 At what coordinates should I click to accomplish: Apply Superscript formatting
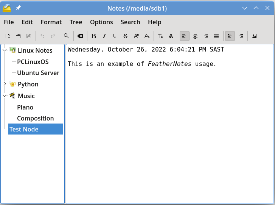136,36
